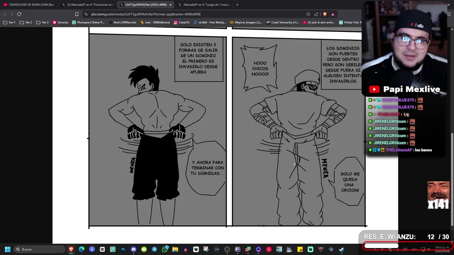
Task: Open the Crash Twinsanity bookmark
Action: [x=282, y=22]
